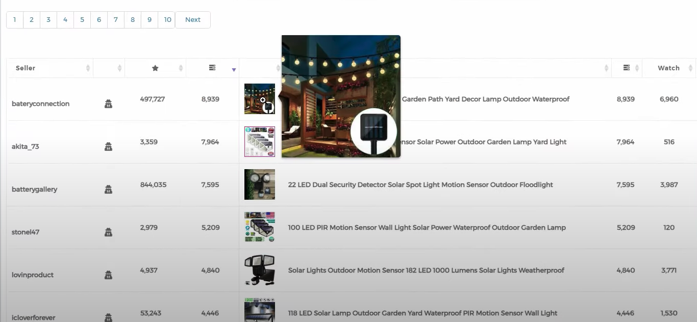Screen dimensions: 697x322
Task: Open the Solar Power Outdoor Garden Lamp listing
Action: (x=484, y=142)
